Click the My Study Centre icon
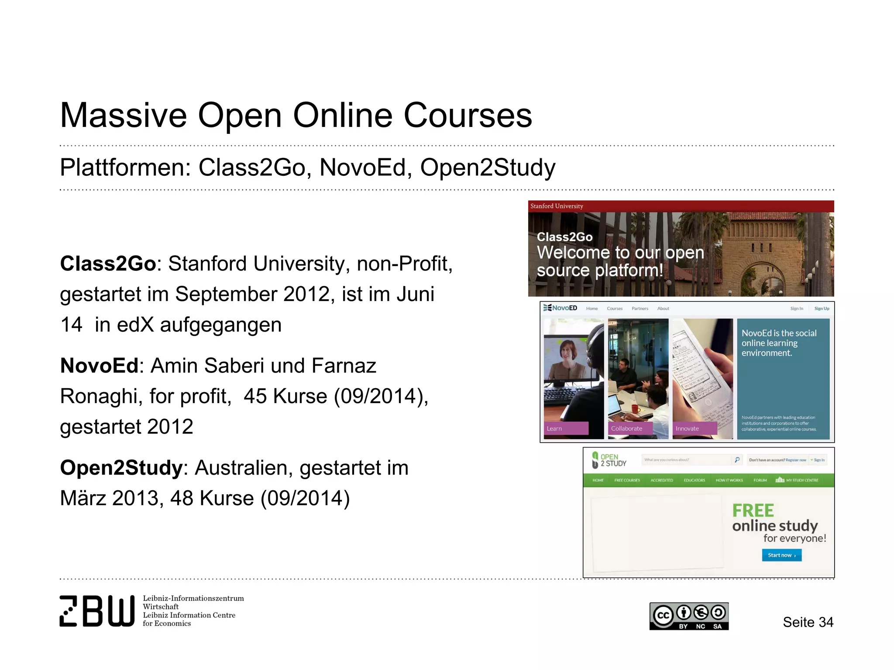This screenshot has height=670, width=894. (780, 480)
